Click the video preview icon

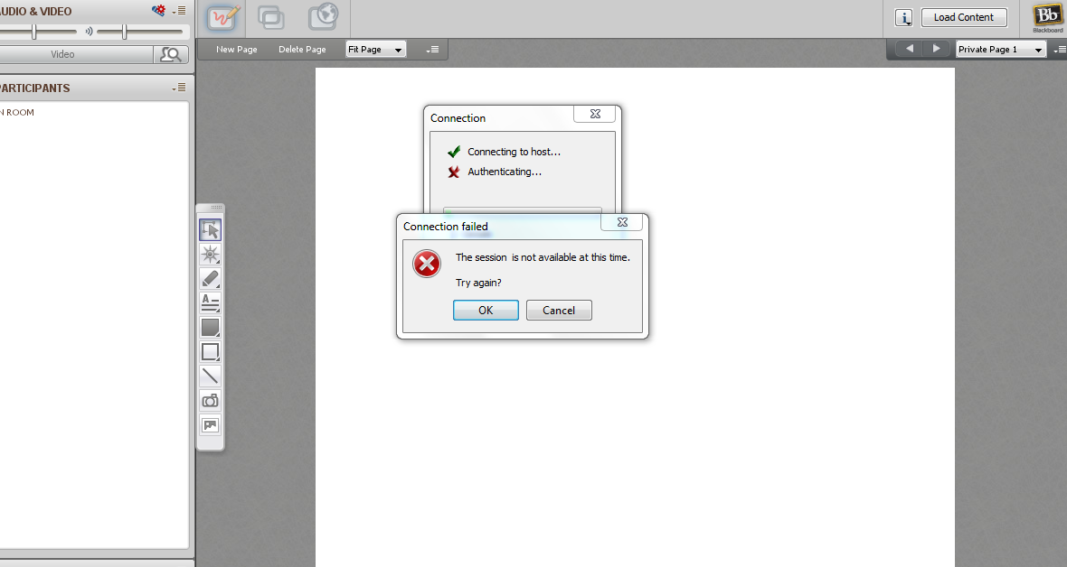[x=170, y=54]
